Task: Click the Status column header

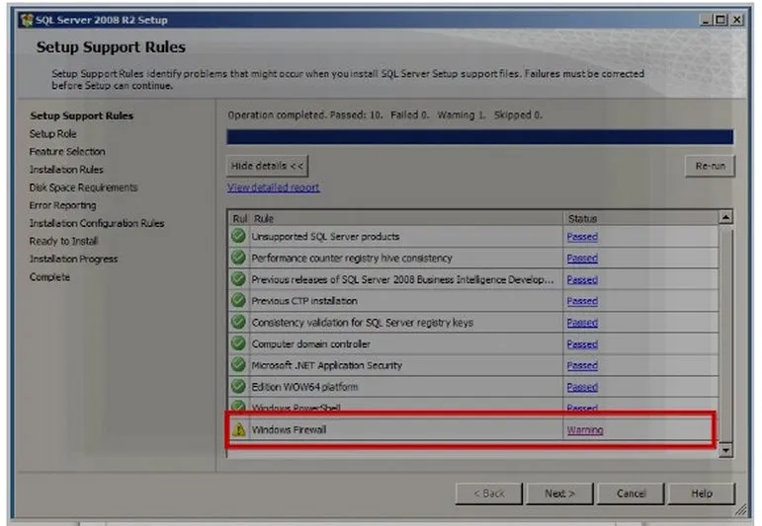Action: tap(640, 218)
